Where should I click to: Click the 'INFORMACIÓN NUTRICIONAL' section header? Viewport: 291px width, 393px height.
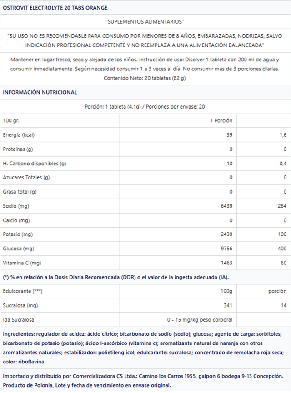(x=40, y=92)
